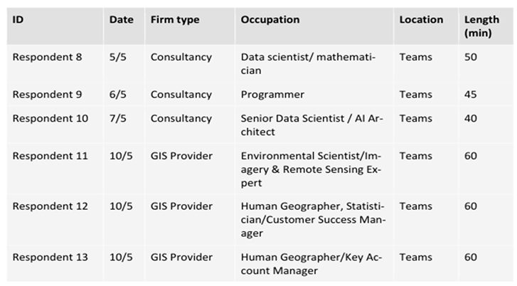The height and width of the screenshot is (286, 517).
Task: Click the 7/5 date cell
Action: point(119,118)
